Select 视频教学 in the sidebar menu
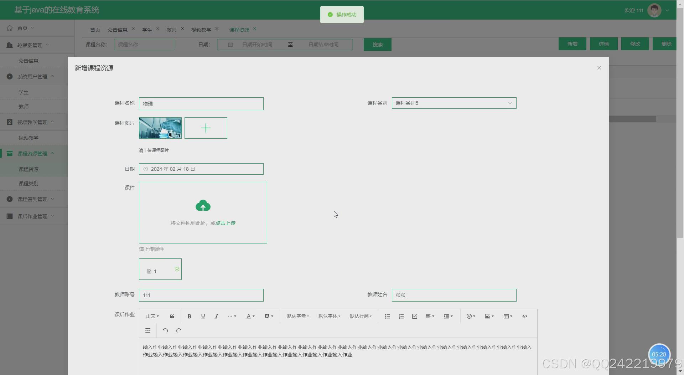The image size is (684, 375). [x=28, y=138]
